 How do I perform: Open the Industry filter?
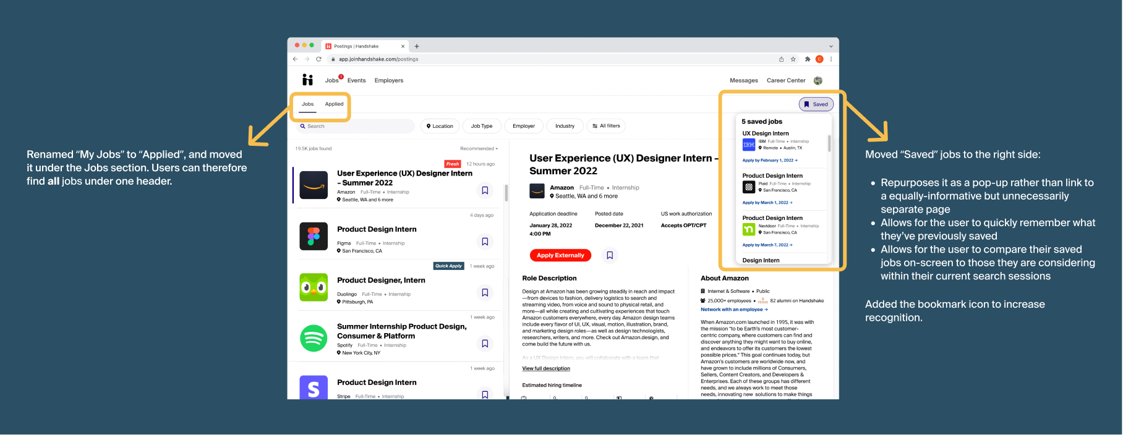tap(565, 126)
